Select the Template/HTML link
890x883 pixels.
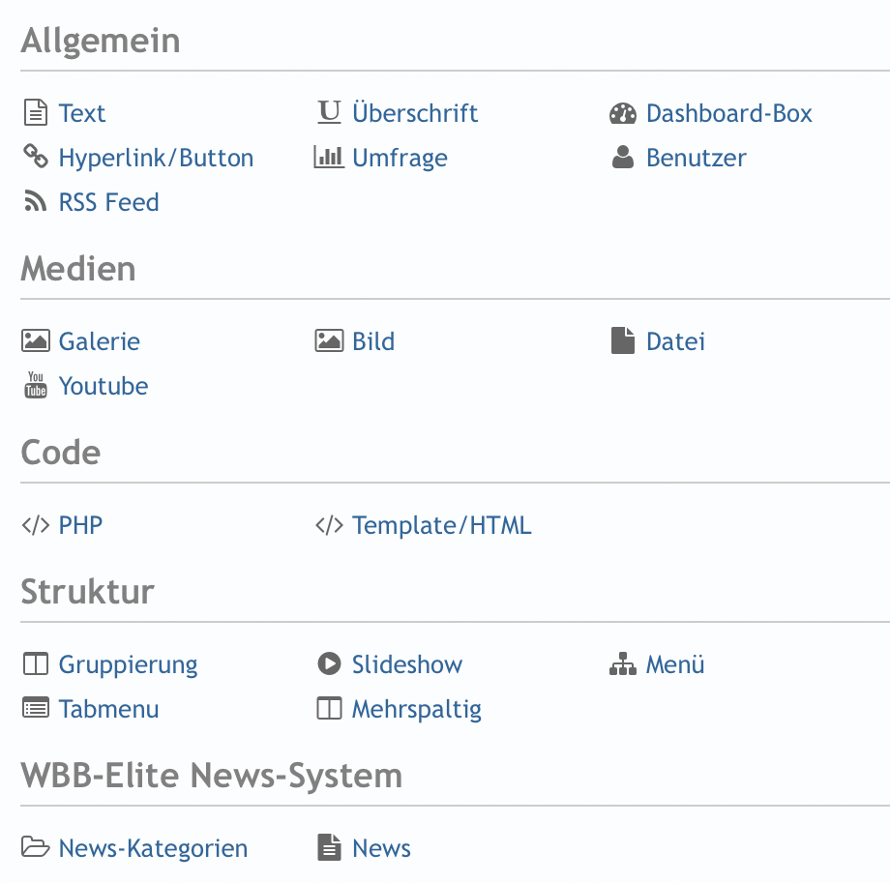pos(441,525)
